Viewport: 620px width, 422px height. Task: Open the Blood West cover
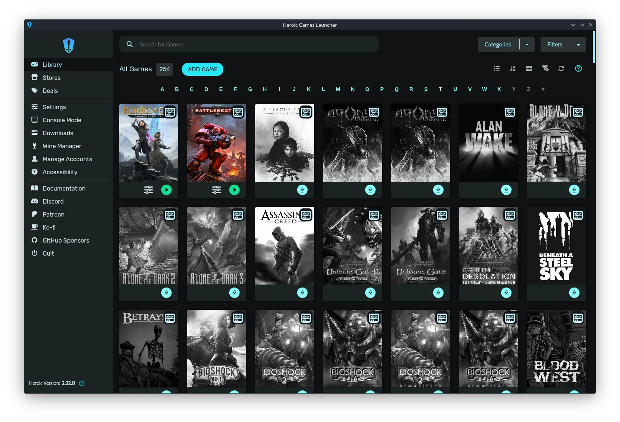[x=556, y=348]
